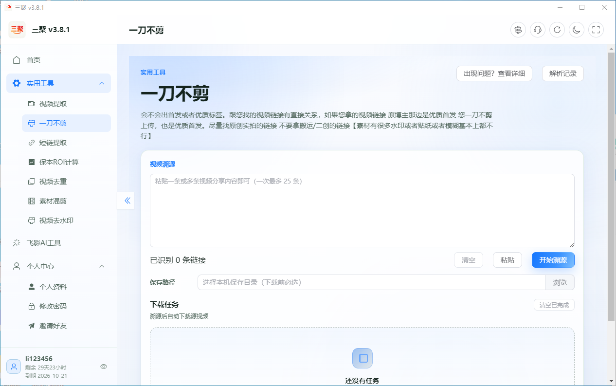
Task: Click the 修改密码 lock icon
Action: (32, 306)
